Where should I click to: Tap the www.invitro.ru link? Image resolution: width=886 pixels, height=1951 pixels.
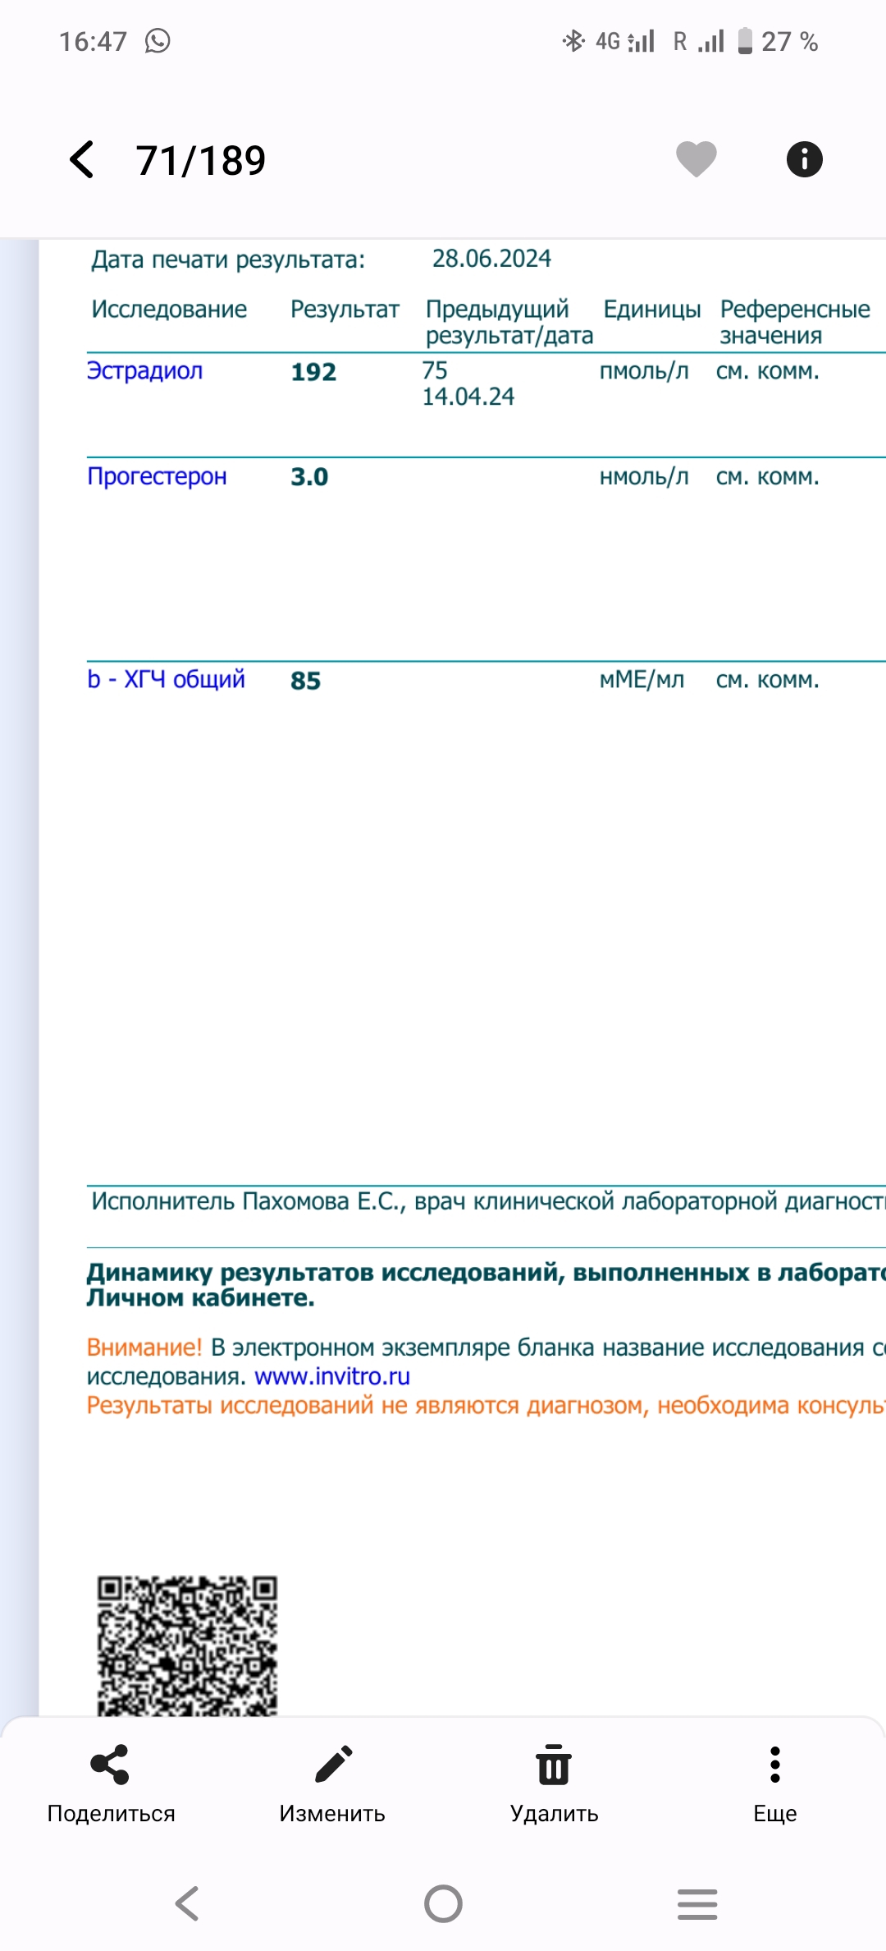[x=332, y=1376]
